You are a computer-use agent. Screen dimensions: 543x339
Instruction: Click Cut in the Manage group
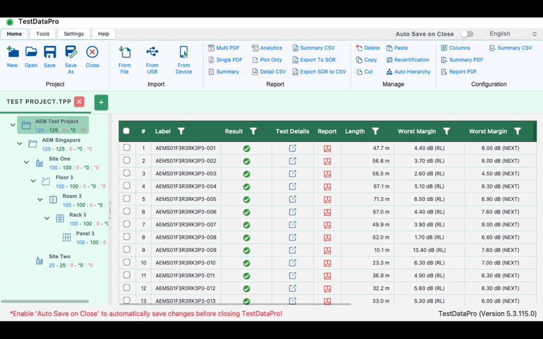[364, 71]
